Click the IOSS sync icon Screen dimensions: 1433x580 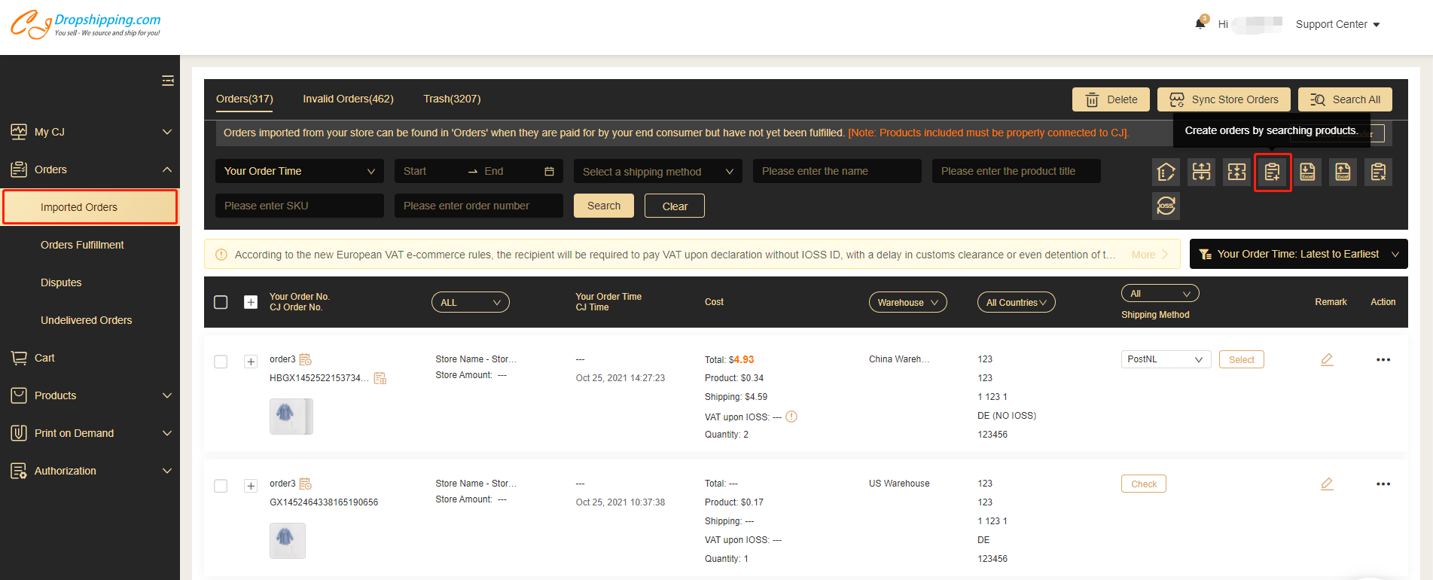(x=1166, y=206)
